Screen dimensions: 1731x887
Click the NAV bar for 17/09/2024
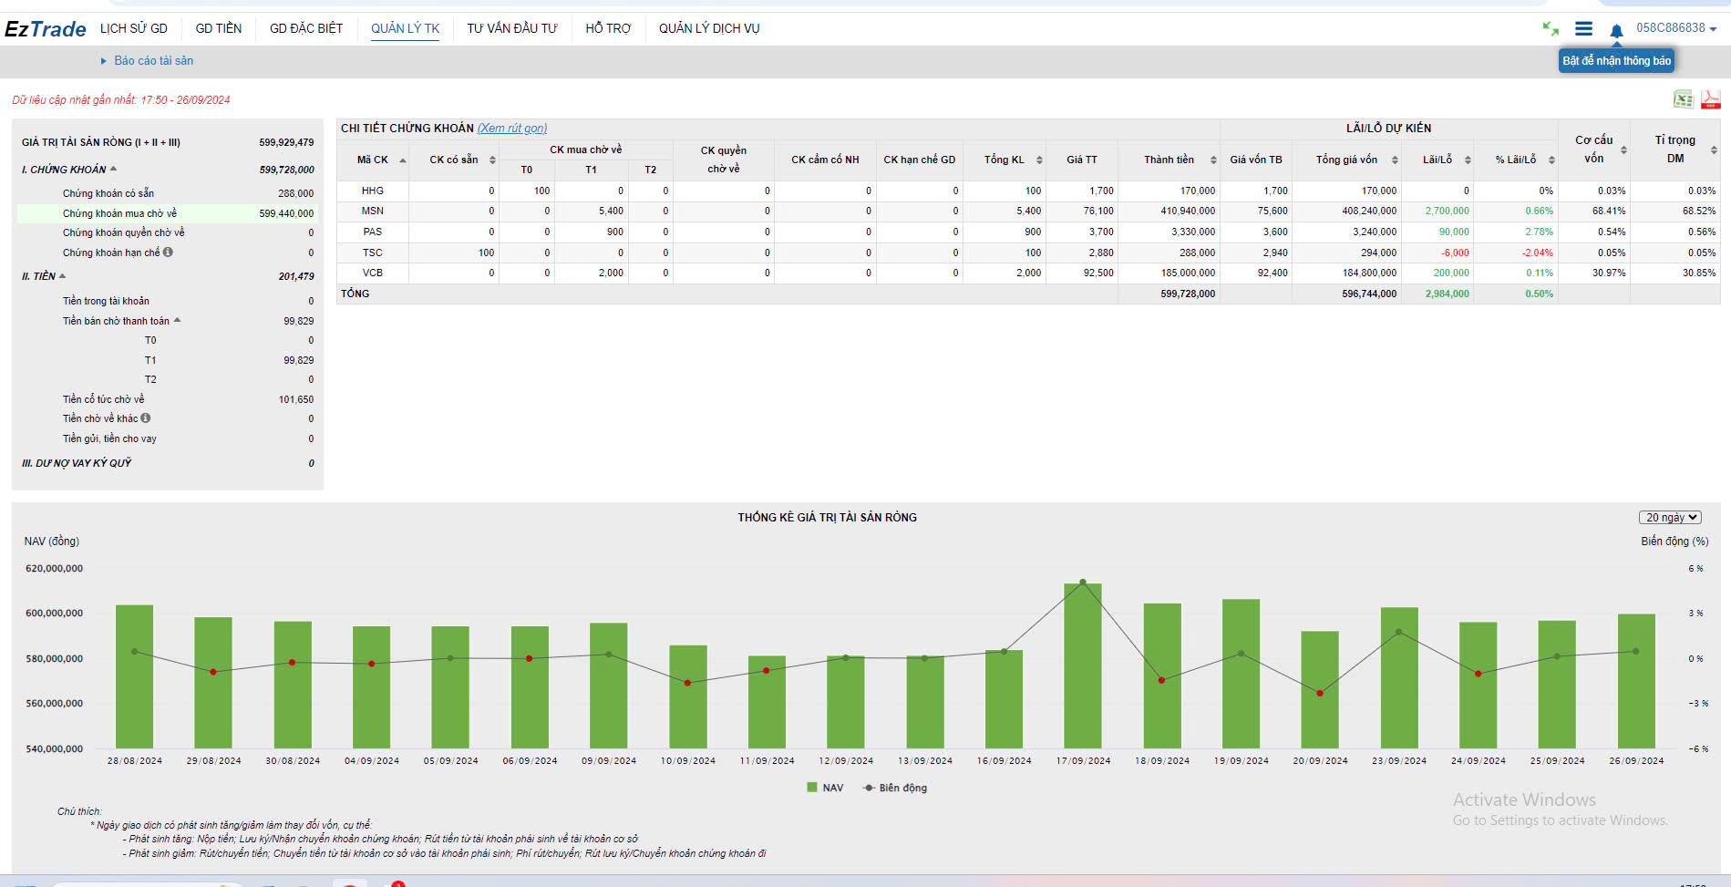click(x=1083, y=665)
